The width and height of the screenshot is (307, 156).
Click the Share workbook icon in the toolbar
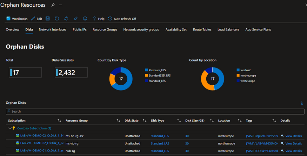tap(67, 19)
